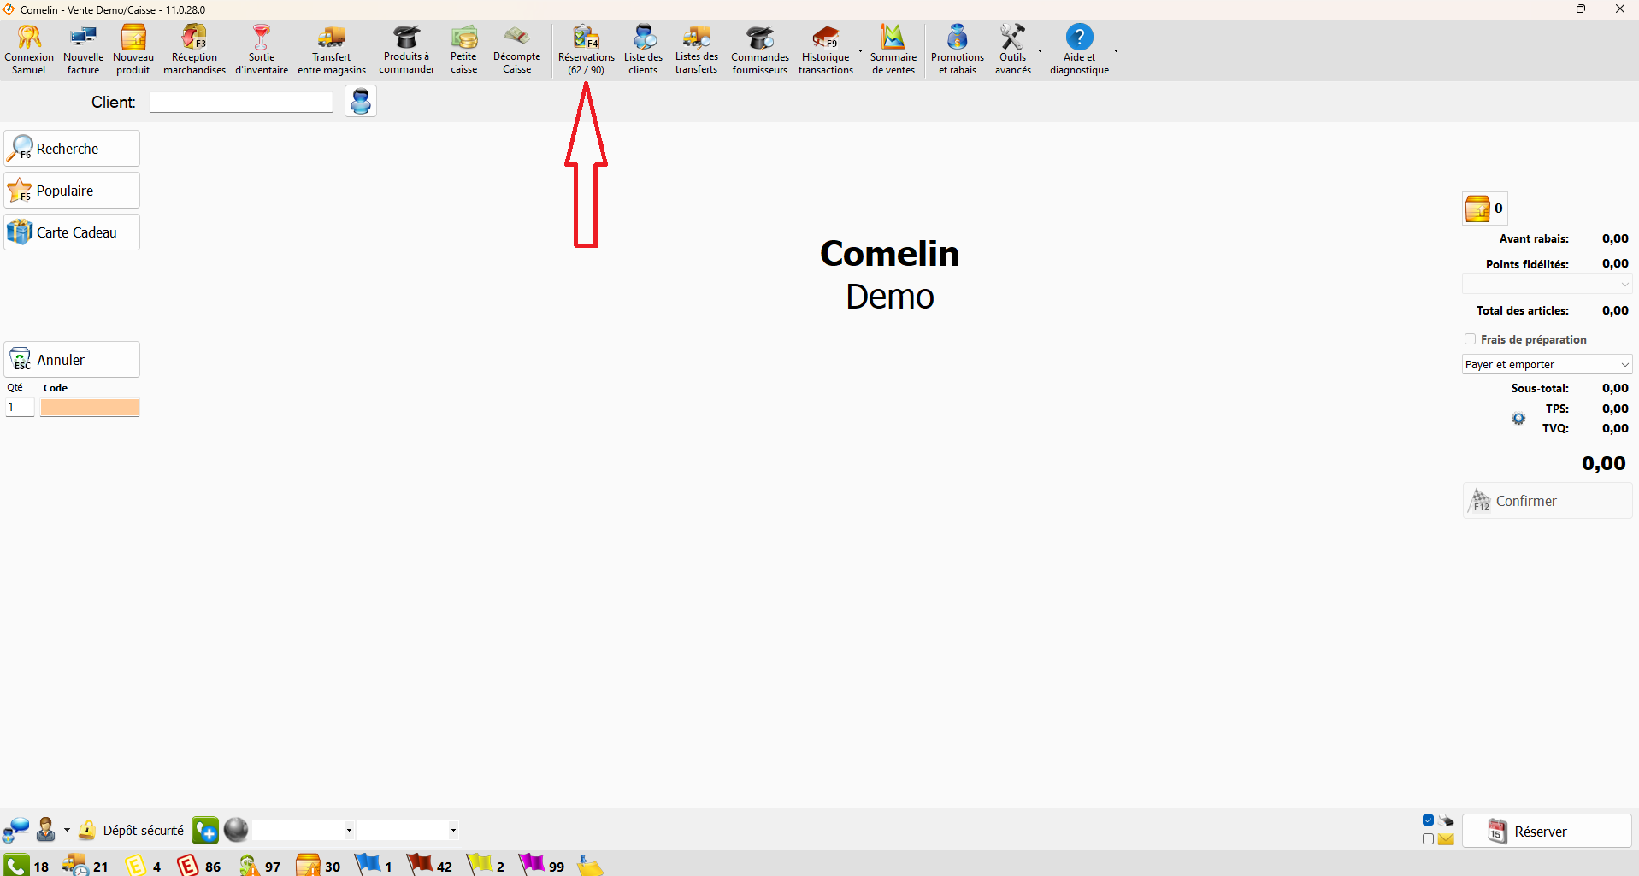Click green phone icon with 18
The width and height of the screenshot is (1639, 876).
pyautogui.click(x=16, y=865)
